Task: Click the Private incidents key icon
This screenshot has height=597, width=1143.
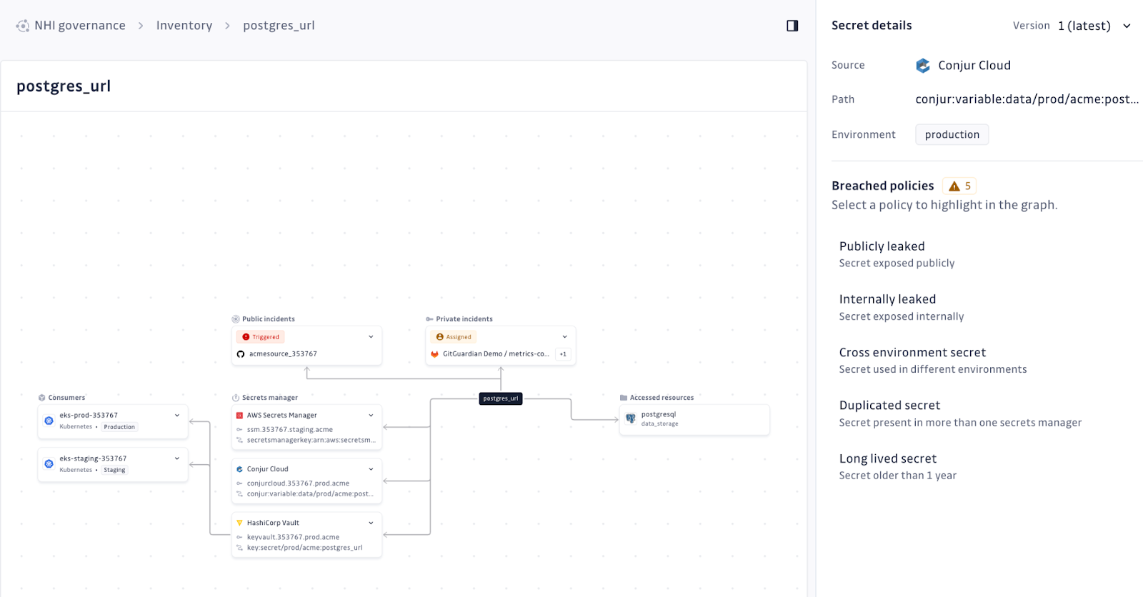Action: point(429,319)
